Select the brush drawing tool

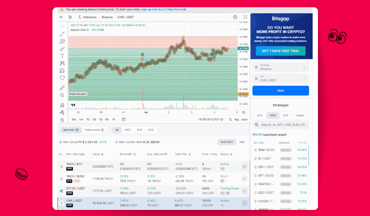coord(62,49)
